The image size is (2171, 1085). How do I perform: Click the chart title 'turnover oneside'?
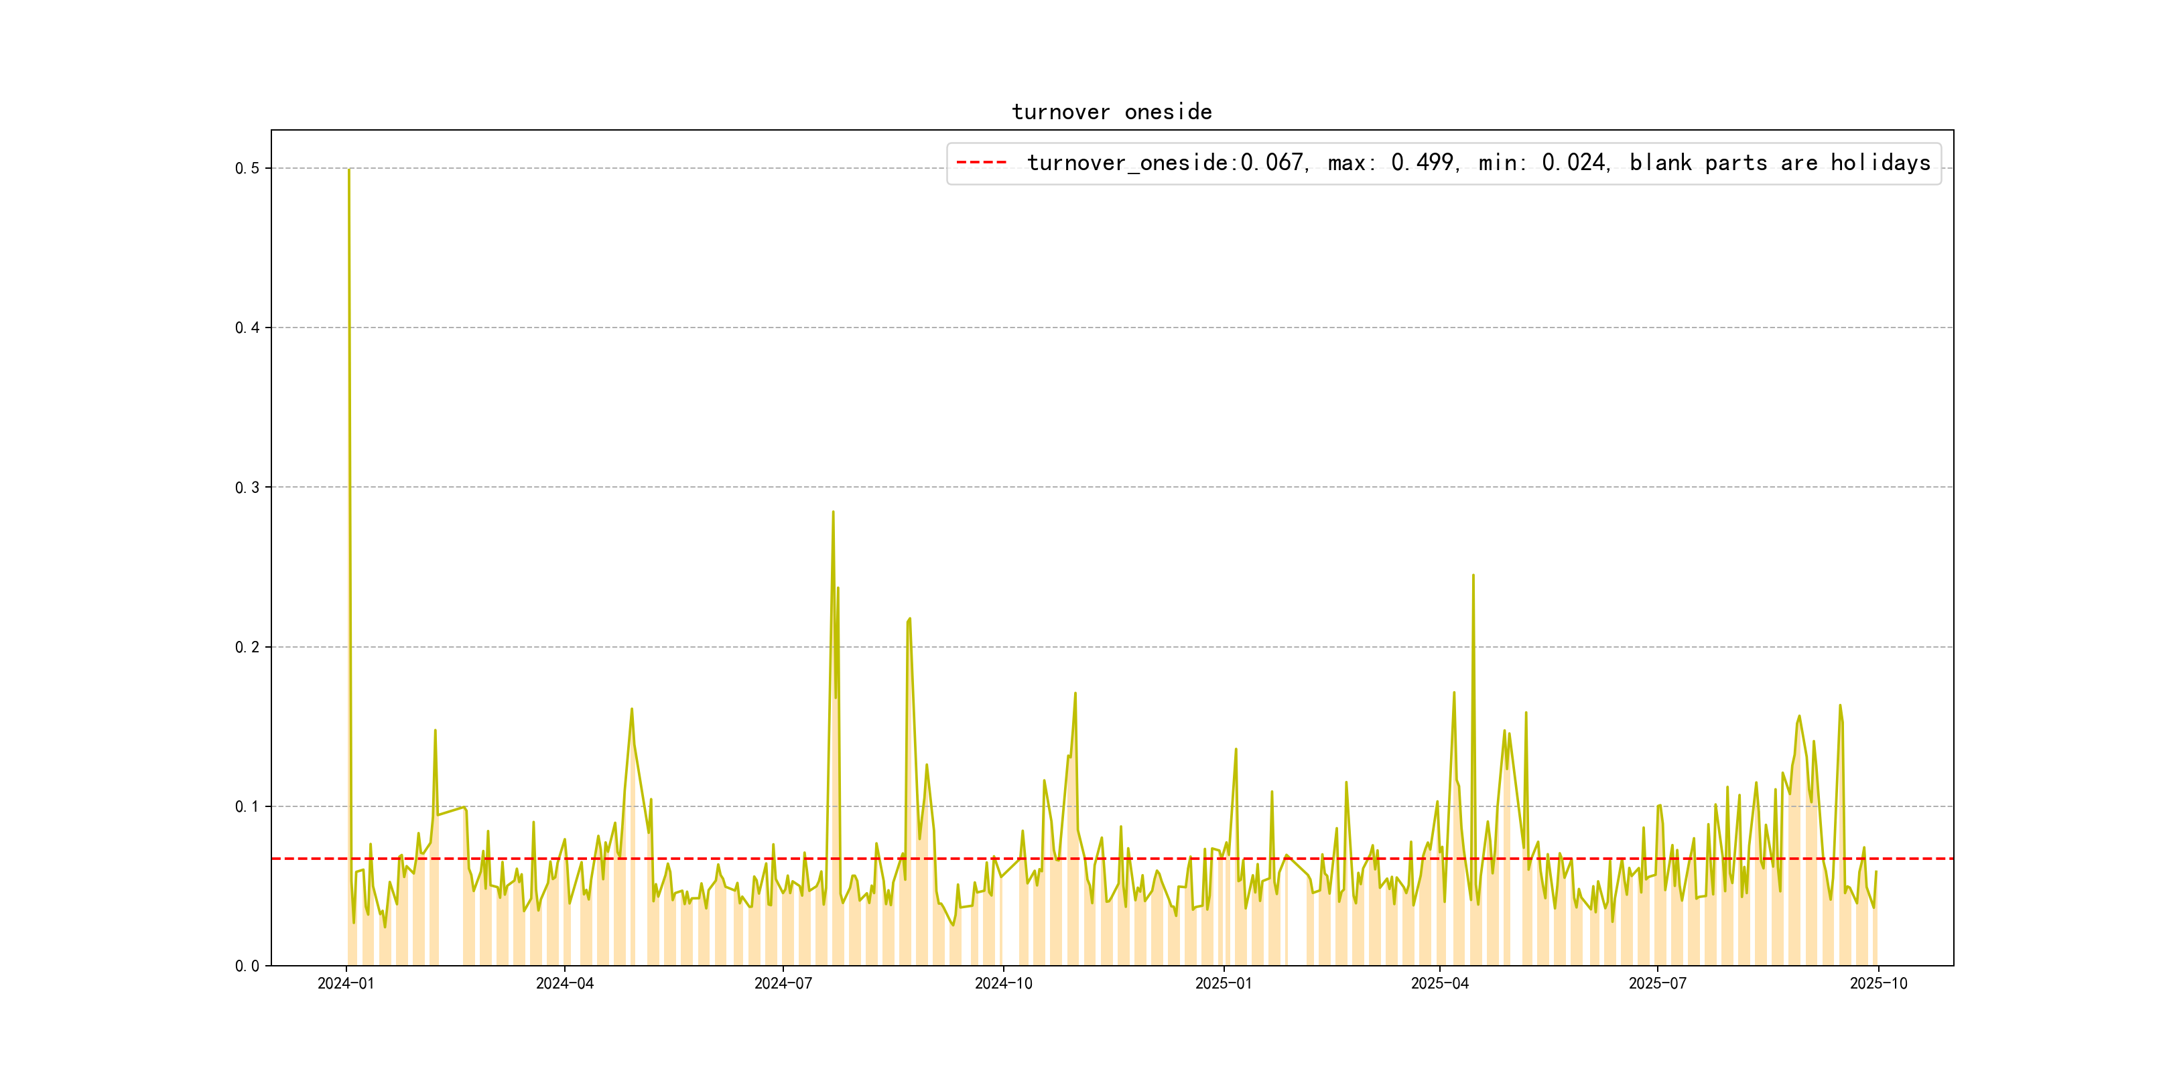[x=1111, y=112]
